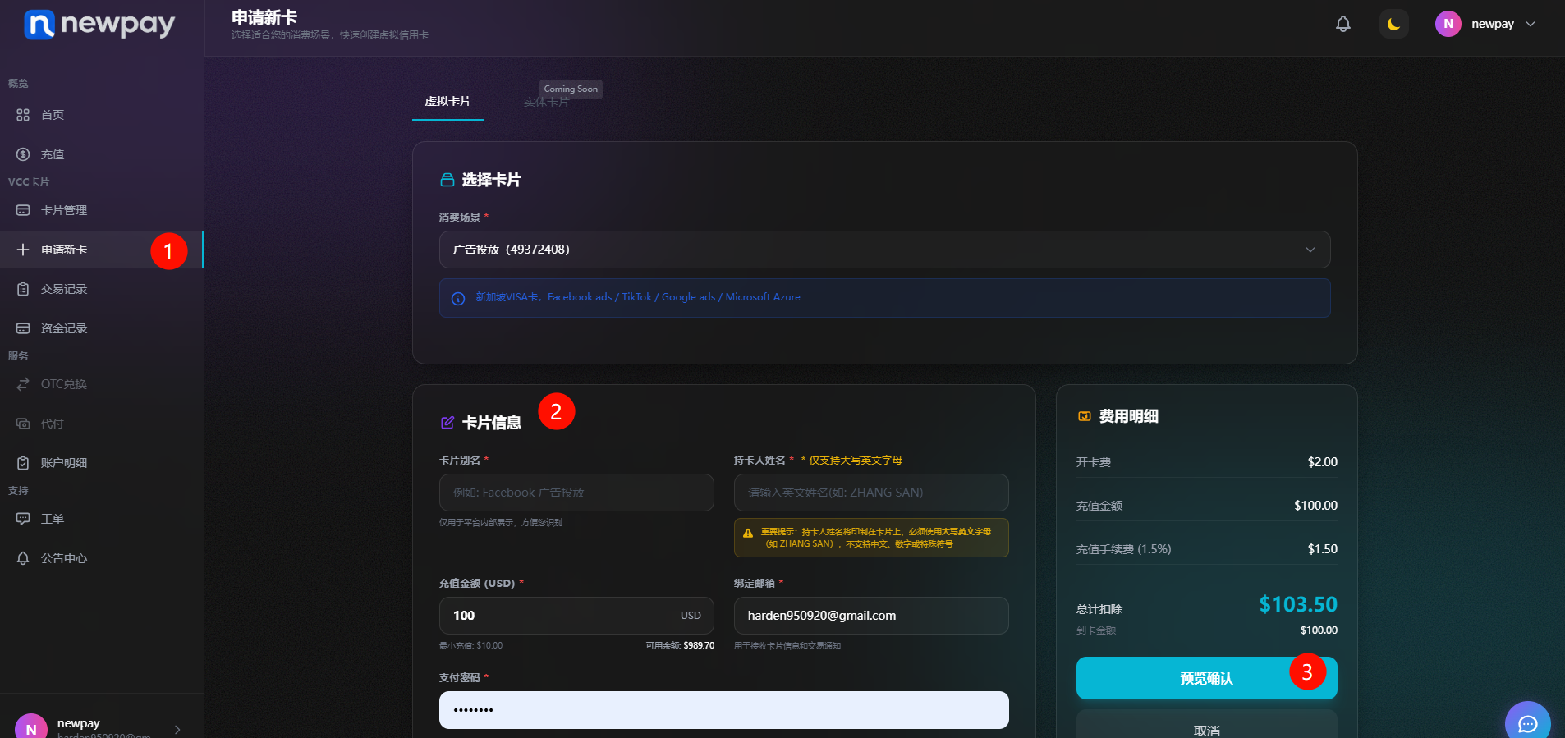This screenshot has width=1565, height=738.
Task: Open newpay user menu at top right
Action: click(1485, 24)
